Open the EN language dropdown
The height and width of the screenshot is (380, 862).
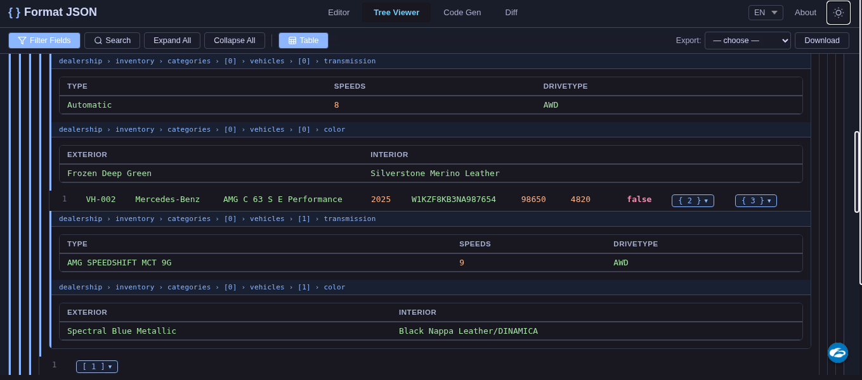pyautogui.click(x=766, y=13)
